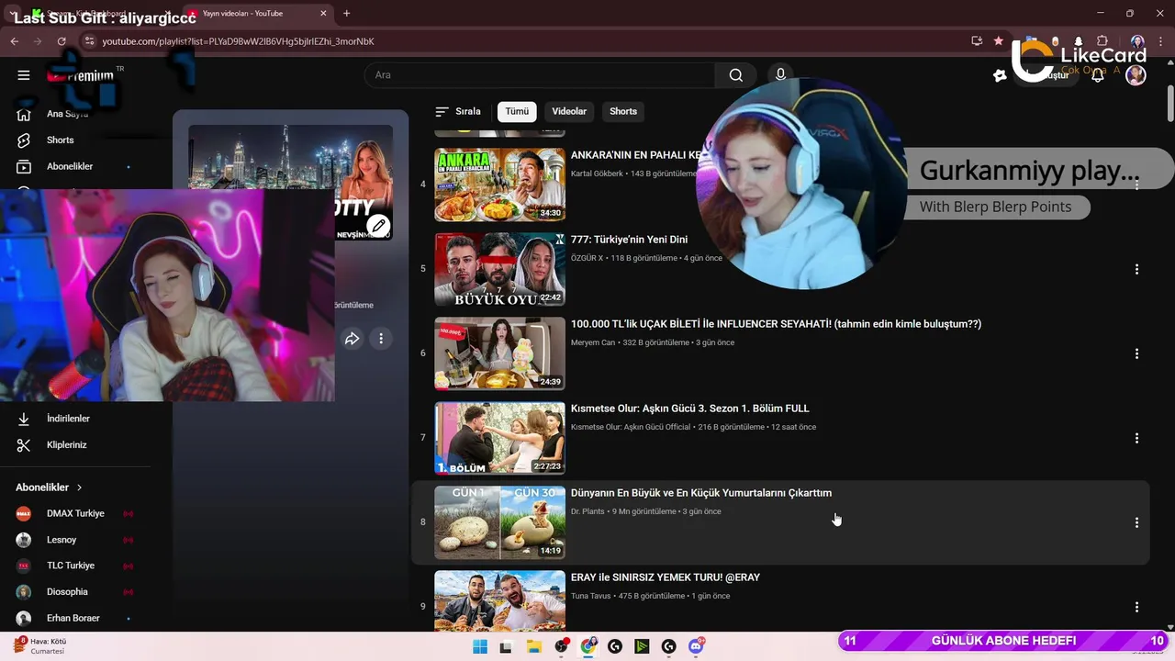Open more options for the 100.000 TL'lik UÇAK BİLETİ video
1175x661 pixels.
click(1136, 353)
